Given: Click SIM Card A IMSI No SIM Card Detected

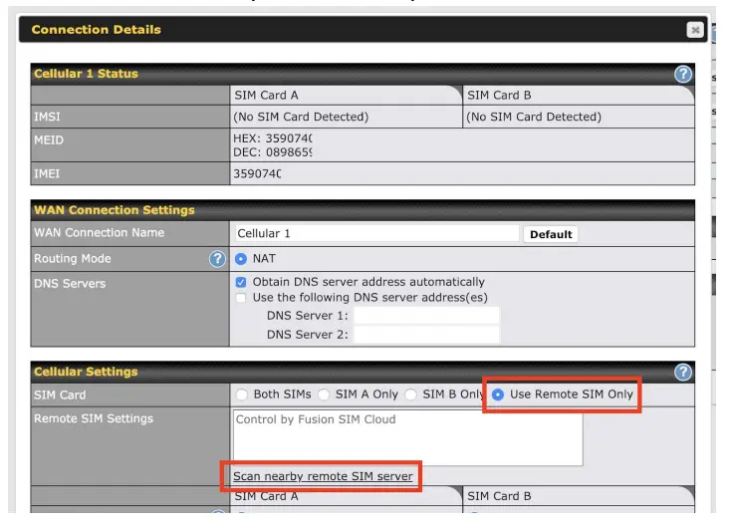Looking at the screenshot, I should [301, 117].
